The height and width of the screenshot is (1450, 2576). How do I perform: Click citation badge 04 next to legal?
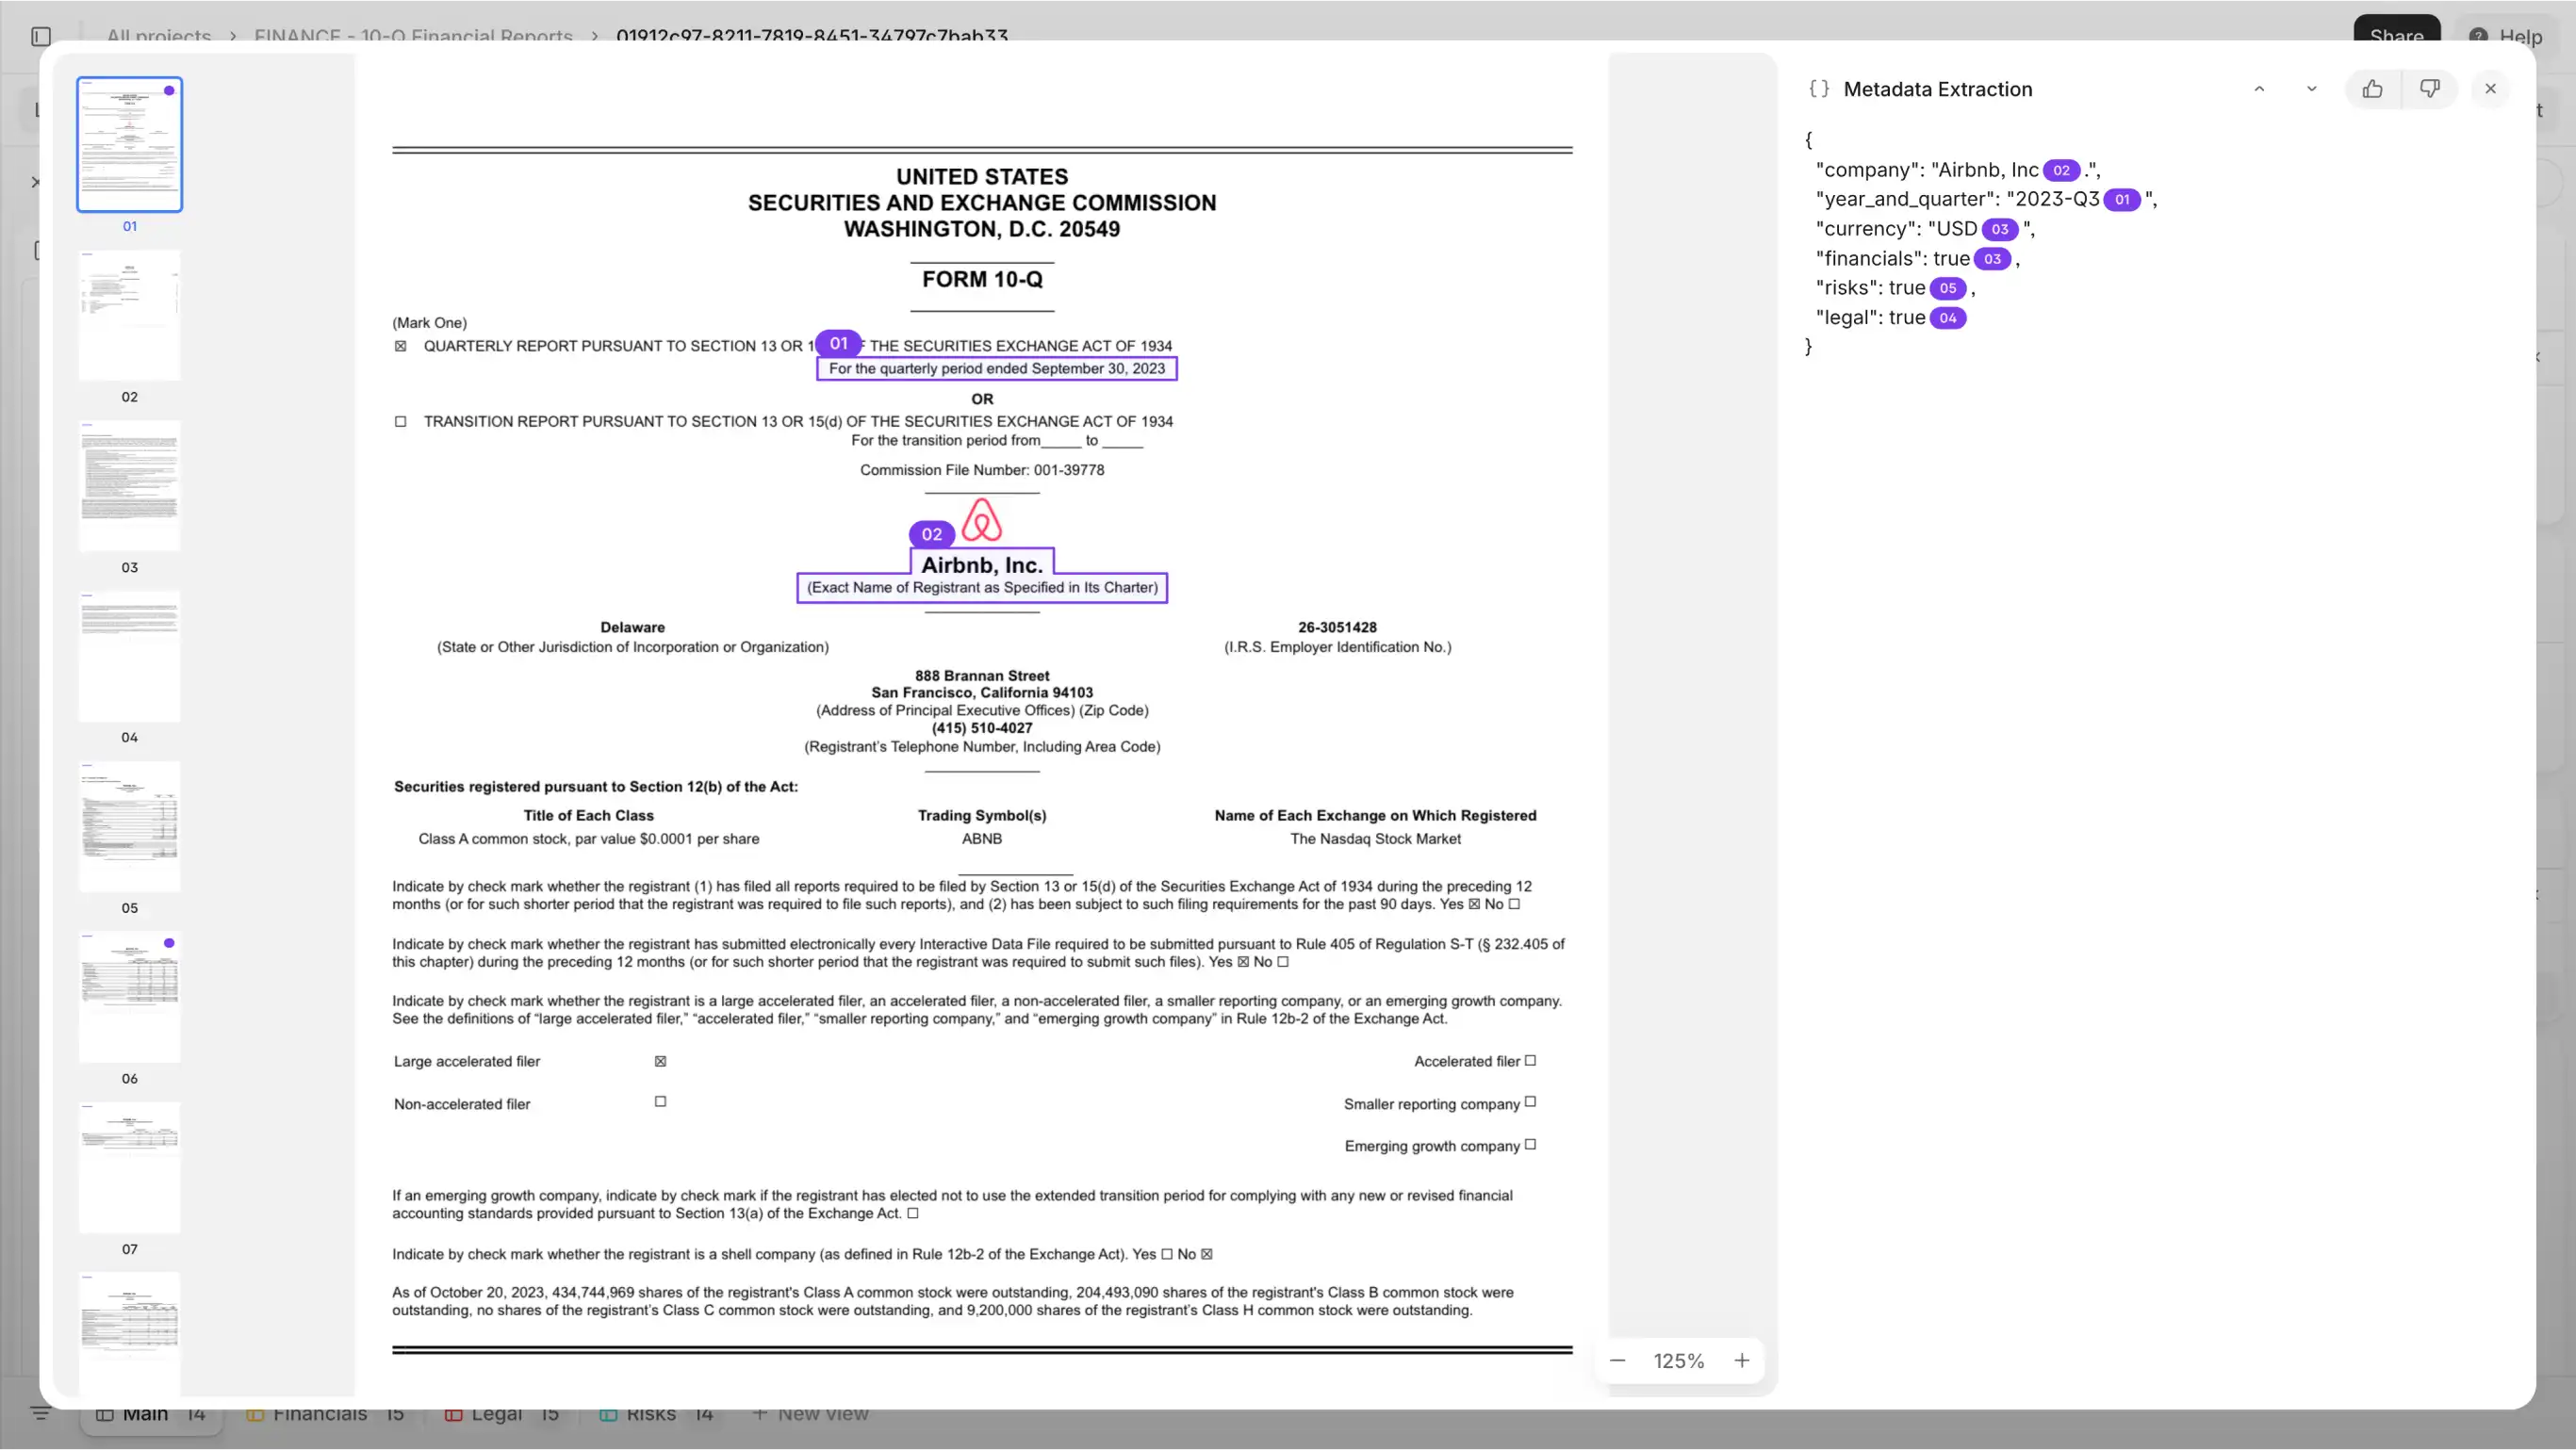[x=1948, y=318]
